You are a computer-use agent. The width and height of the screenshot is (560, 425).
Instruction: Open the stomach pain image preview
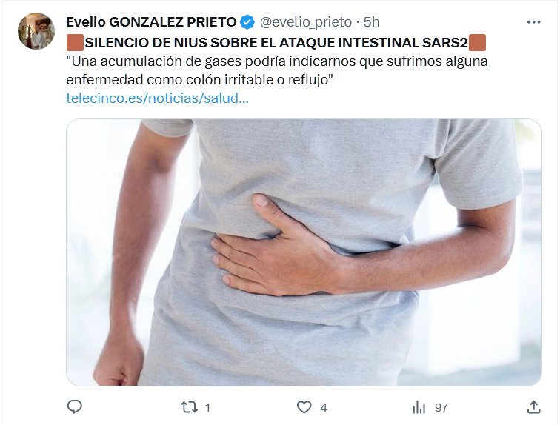(304, 252)
